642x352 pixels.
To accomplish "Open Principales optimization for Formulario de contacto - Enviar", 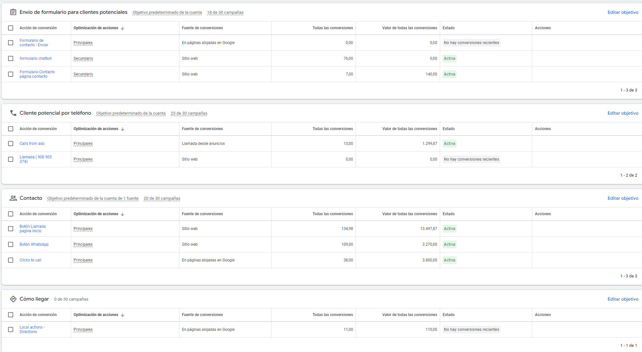I will point(83,43).
